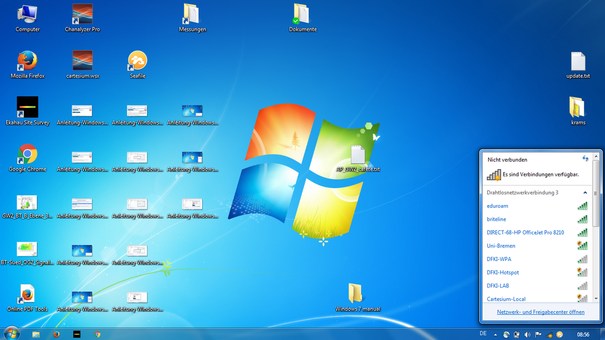Open Netzwerk- und Freigabecenter link
This screenshot has width=605, height=340.
[540, 312]
